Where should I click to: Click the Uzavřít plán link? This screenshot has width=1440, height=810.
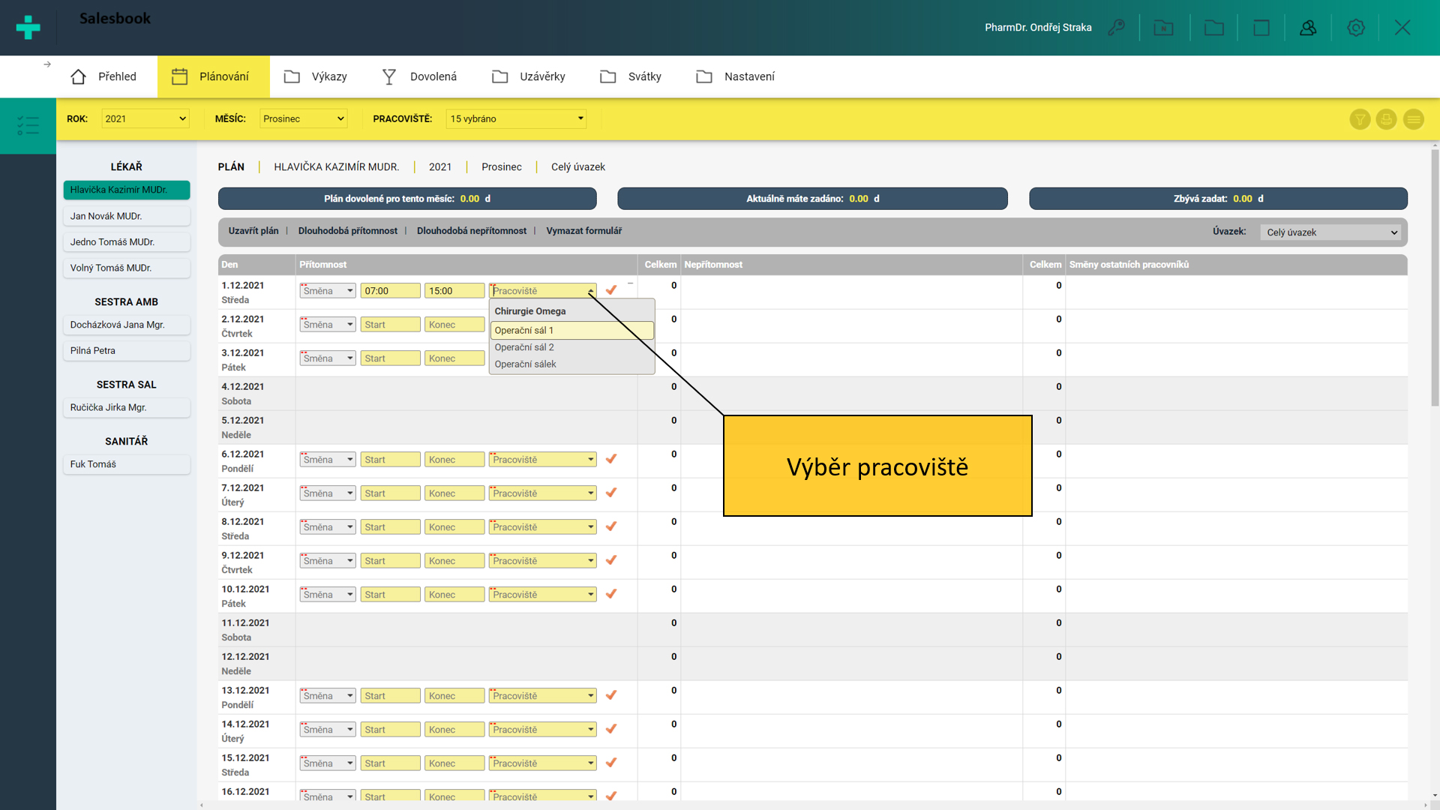click(x=253, y=231)
